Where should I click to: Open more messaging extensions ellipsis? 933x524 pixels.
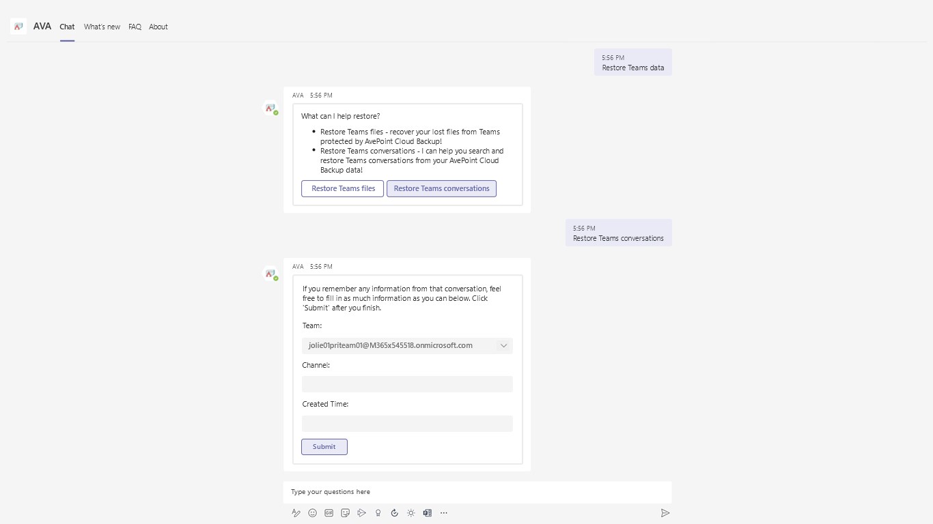444,513
